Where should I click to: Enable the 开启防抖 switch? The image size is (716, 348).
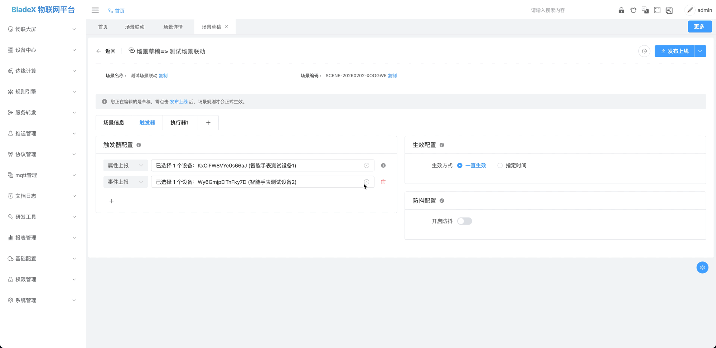pyautogui.click(x=464, y=221)
